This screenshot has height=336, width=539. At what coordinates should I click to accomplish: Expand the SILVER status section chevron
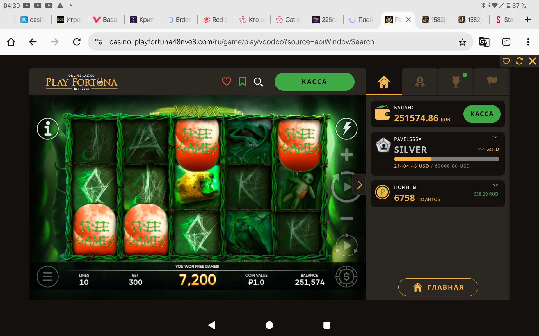[495, 137]
